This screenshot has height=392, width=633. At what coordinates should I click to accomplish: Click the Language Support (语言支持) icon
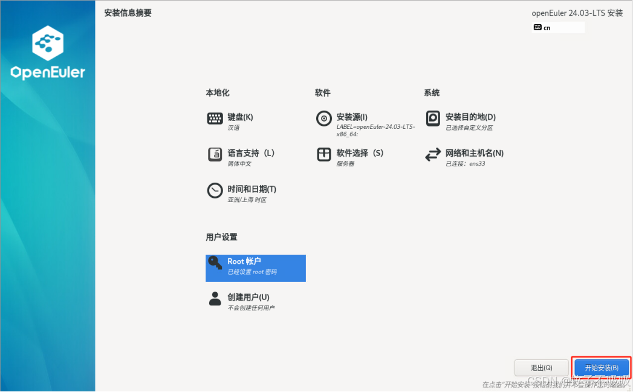[215, 154]
